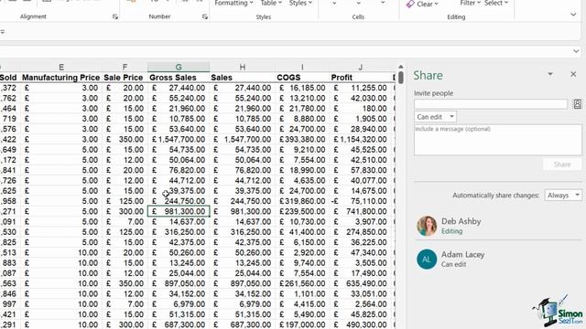Expand the formula bar

point(576,51)
